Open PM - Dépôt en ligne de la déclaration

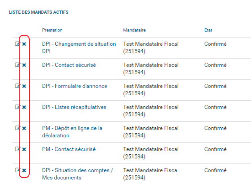[72, 132]
